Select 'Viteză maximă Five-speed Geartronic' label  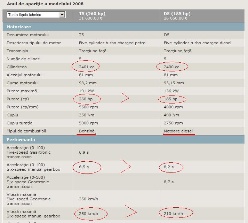tap(29, 199)
